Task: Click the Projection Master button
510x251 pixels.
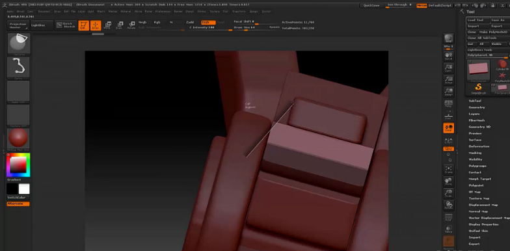Action: [x=18, y=25]
